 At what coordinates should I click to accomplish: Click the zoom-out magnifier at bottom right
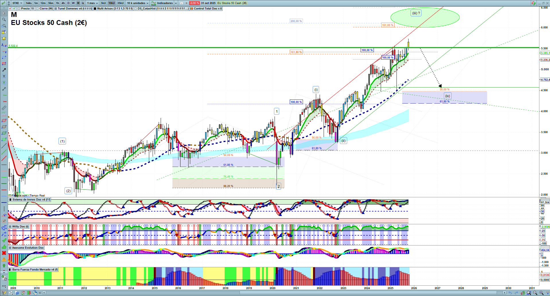pos(535,293)
